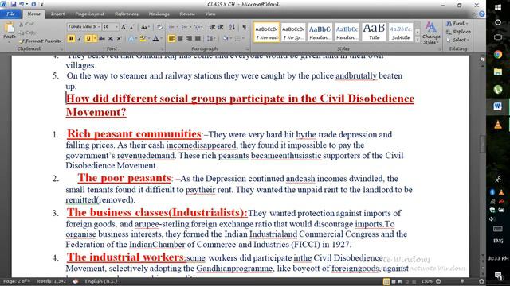The height and width of the screenshot is (286, 510).
Task: Click the Grow Font icon
Action: coord(124,27)
